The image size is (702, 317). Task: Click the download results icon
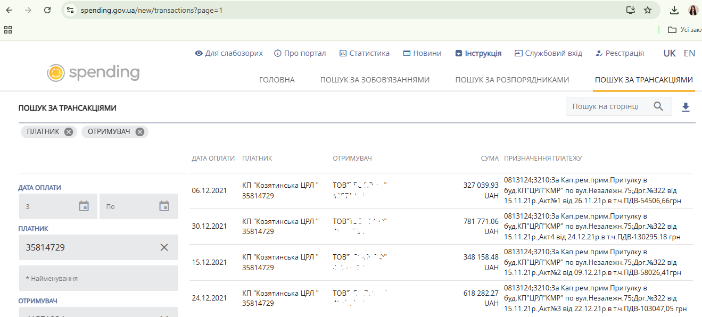686,107
